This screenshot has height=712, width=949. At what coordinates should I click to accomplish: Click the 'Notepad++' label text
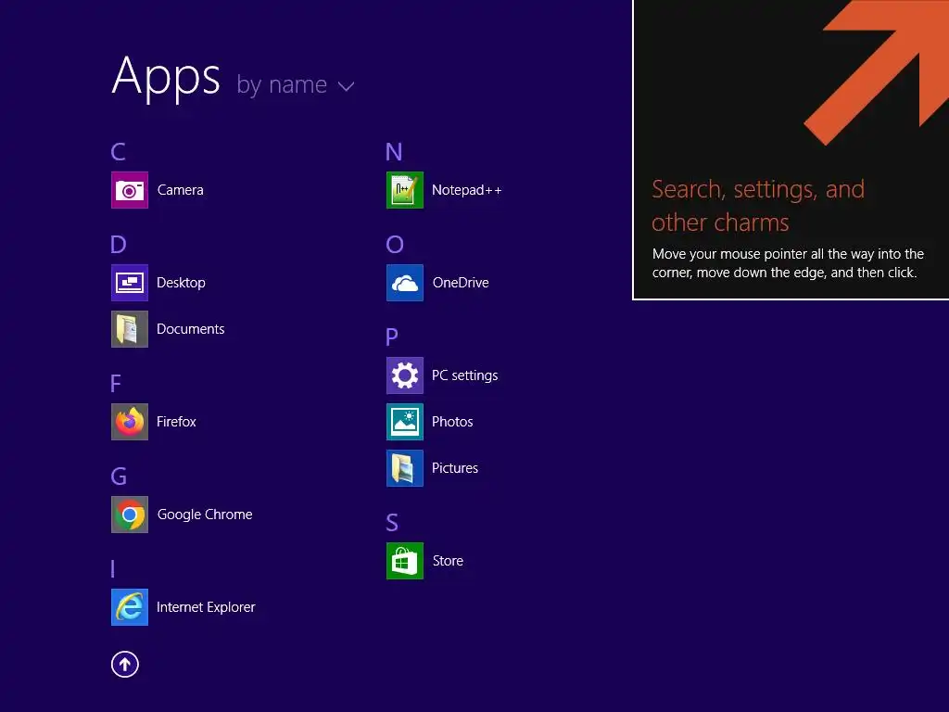[x=467, y=190]
